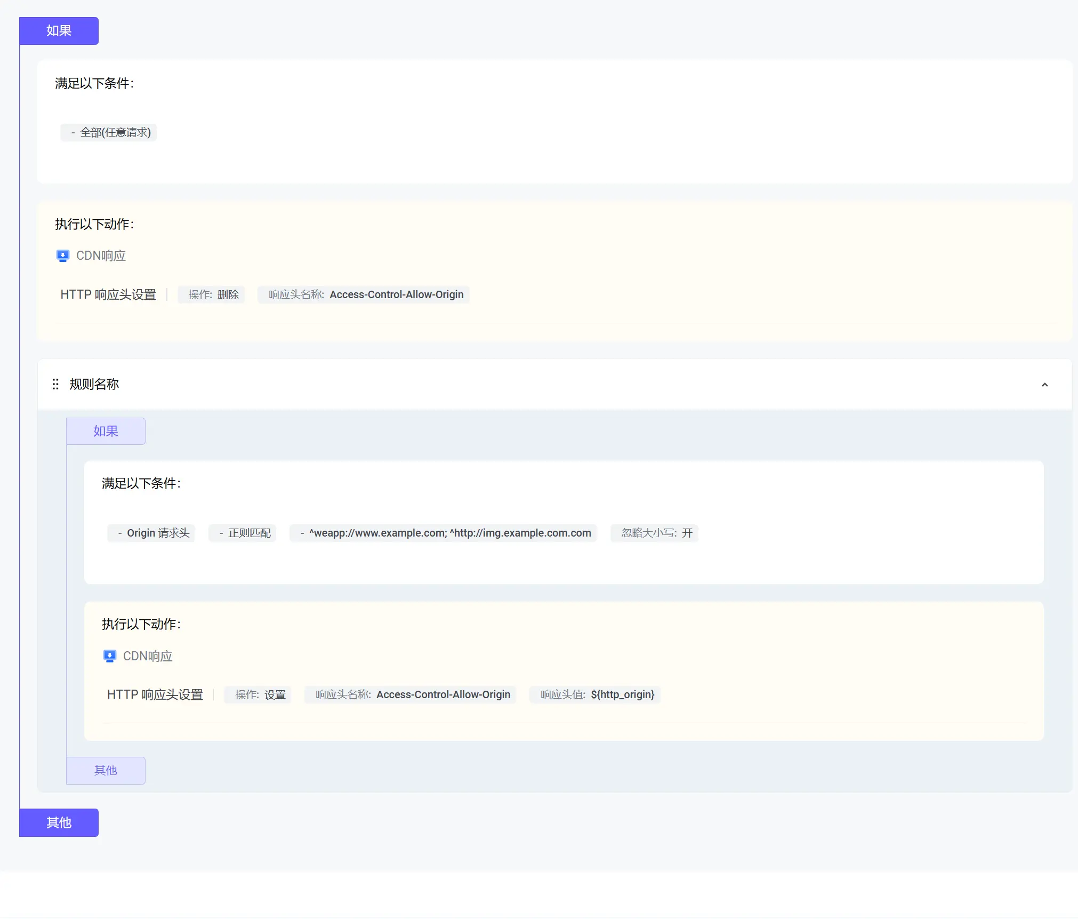Click the nested 如果 label
The image size is (1078, 919).
(x=106, y=431)
